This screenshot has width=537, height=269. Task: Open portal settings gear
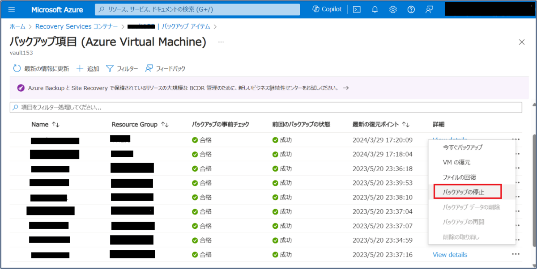393,9
